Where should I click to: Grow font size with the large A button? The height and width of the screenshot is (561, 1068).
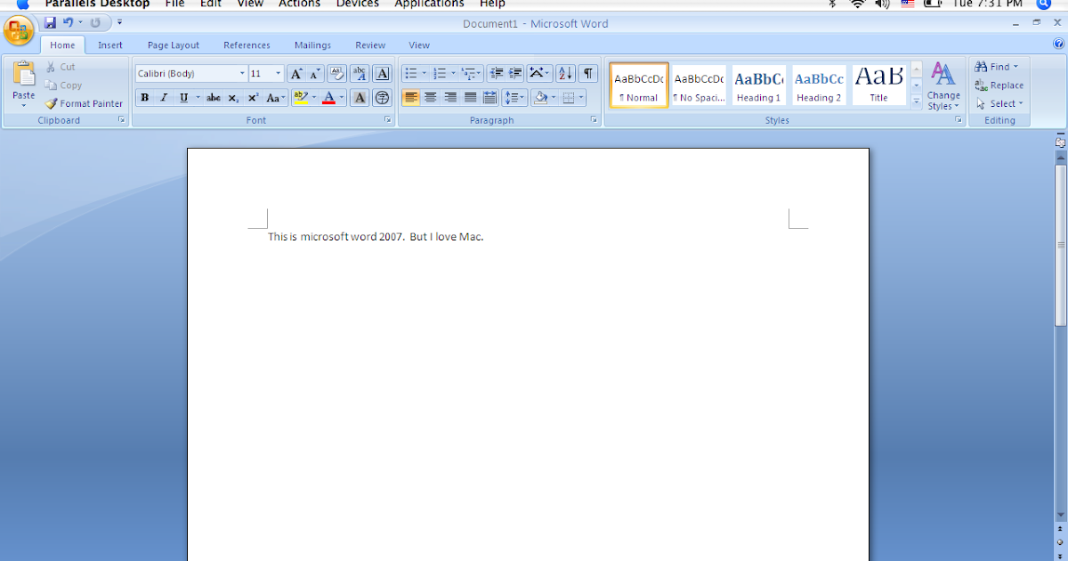pyautogui.click(x=296, y=73)
